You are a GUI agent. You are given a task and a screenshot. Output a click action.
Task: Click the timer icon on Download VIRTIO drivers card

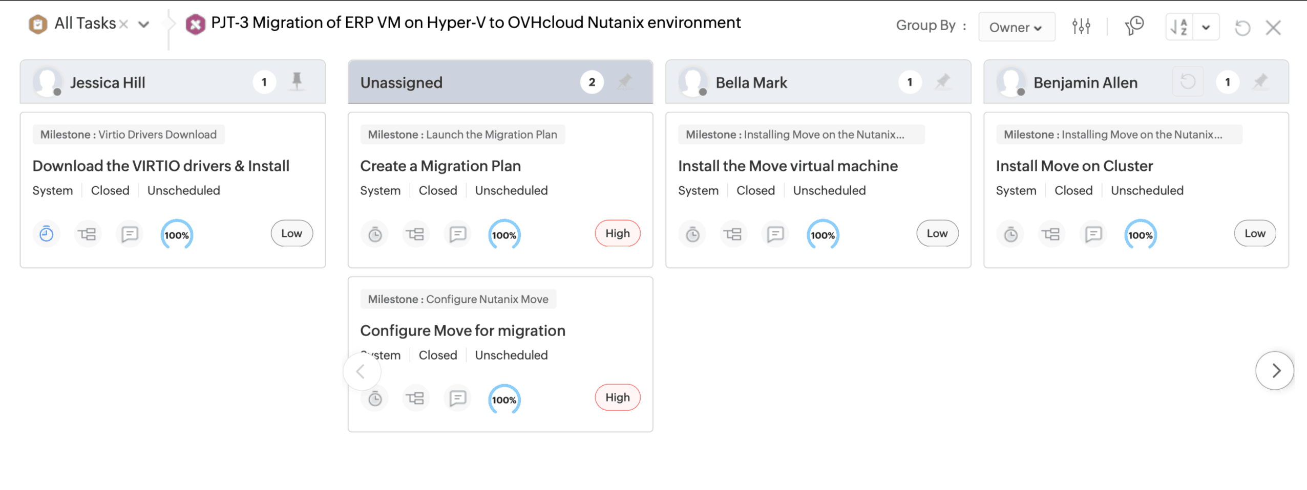click(x=47, y=234)
